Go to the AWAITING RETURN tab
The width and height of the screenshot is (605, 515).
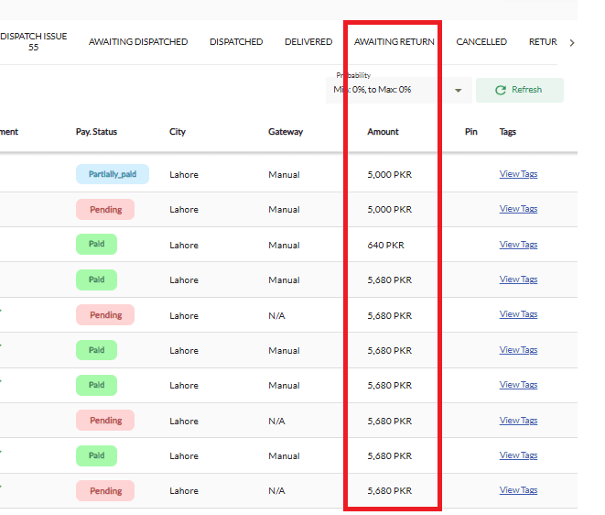click(394, 42)
